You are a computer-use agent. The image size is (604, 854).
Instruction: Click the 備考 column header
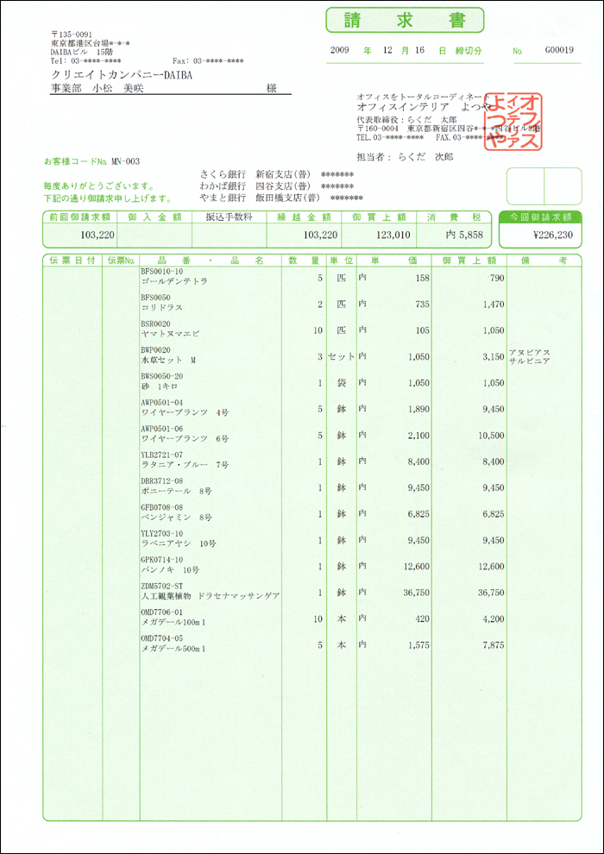pyautogui.click(x=544, y=261)
